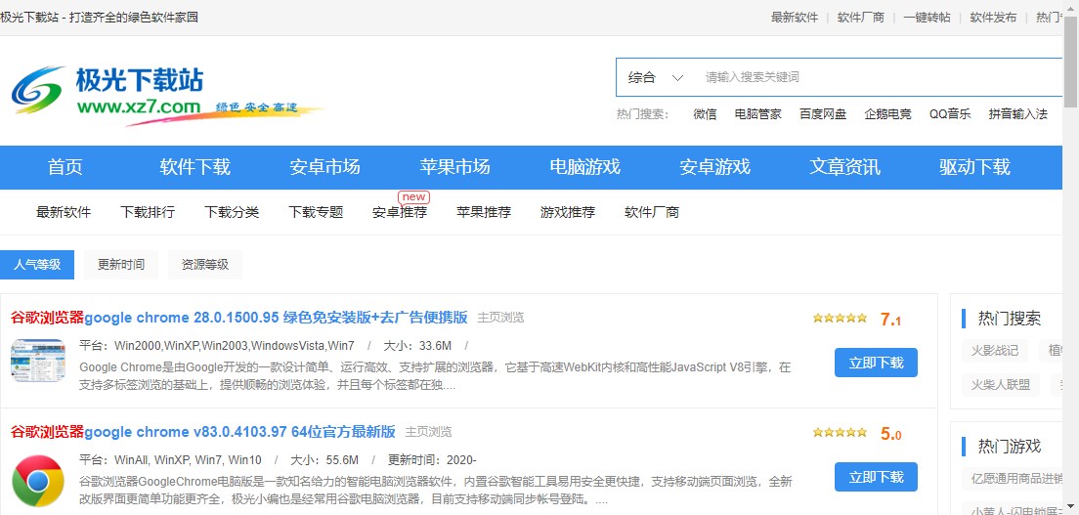Click the chrome 28 screenshot thumbnail
The width and height of the screenshot is (1079, 515).
[38, 361]
